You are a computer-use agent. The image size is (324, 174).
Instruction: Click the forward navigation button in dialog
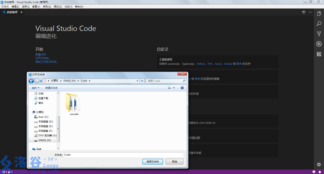pyautogui.click(x=37, y=81)
